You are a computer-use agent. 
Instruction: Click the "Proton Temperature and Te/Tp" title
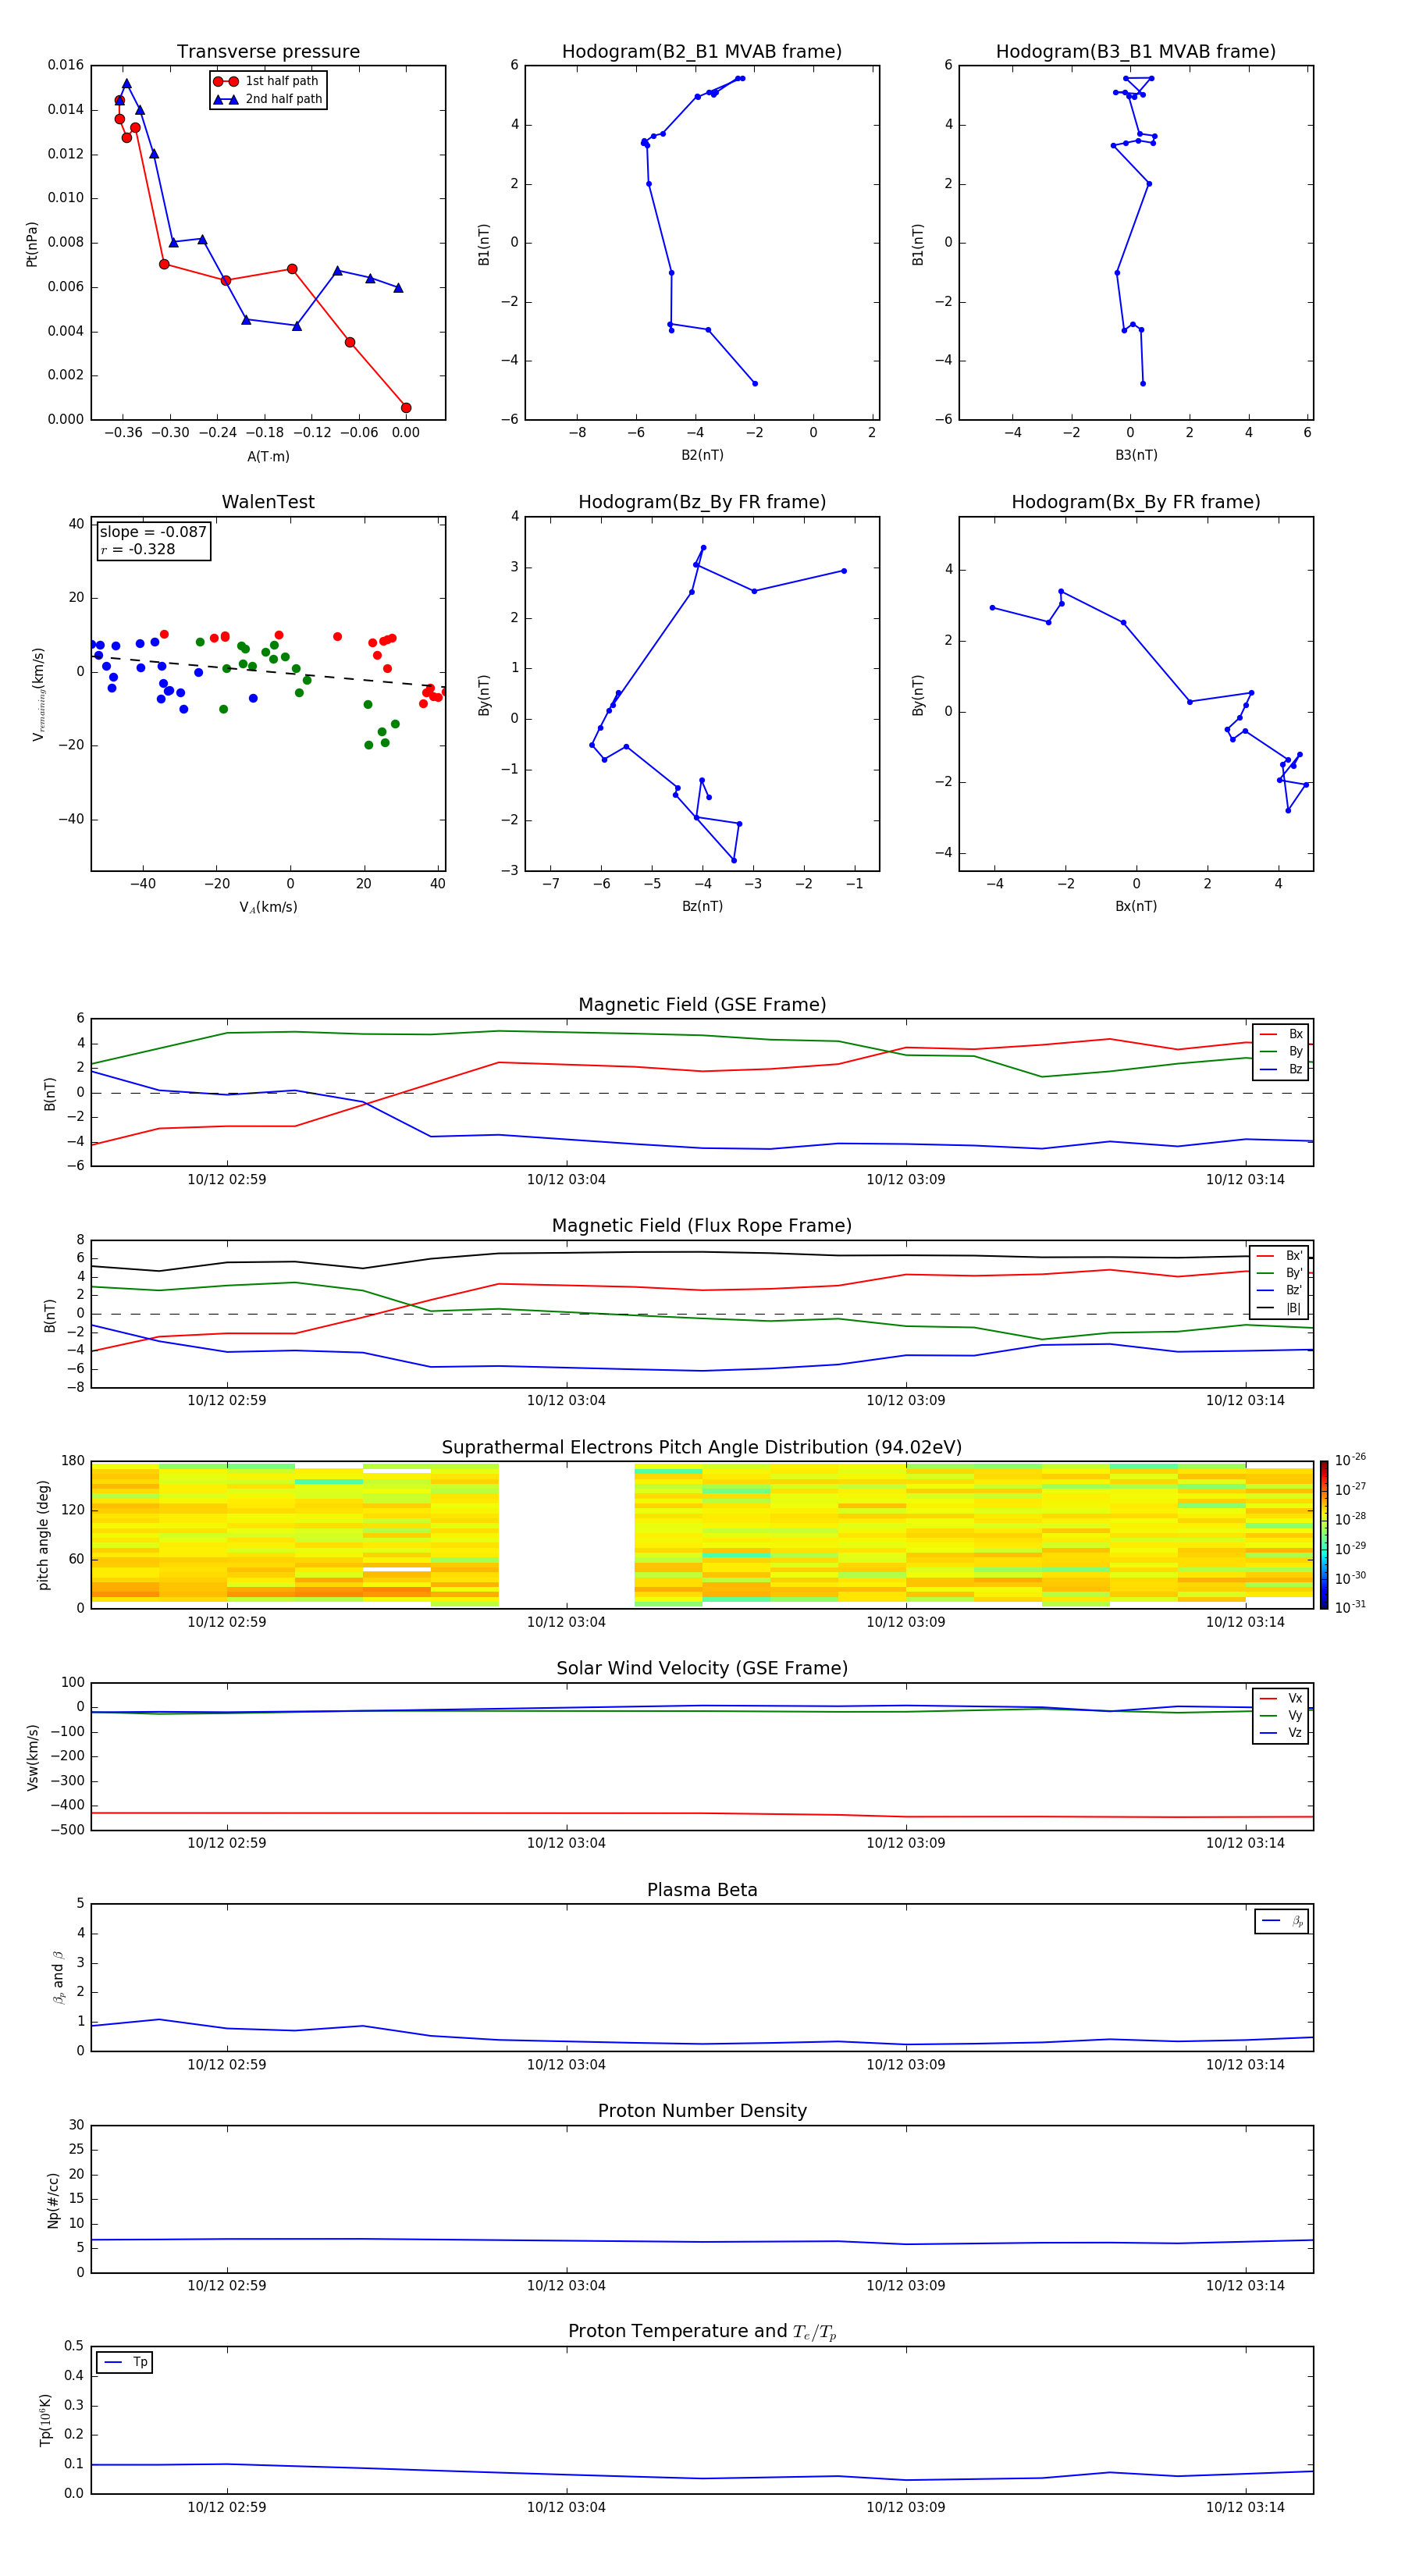point(702,2331)
